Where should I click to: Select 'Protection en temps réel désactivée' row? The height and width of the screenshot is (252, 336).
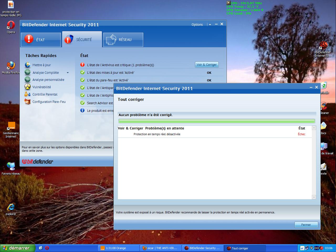coord(215,134)
